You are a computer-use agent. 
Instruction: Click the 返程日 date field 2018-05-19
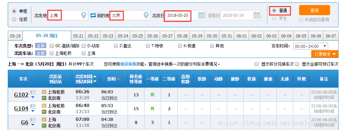(x=241, y=15)
